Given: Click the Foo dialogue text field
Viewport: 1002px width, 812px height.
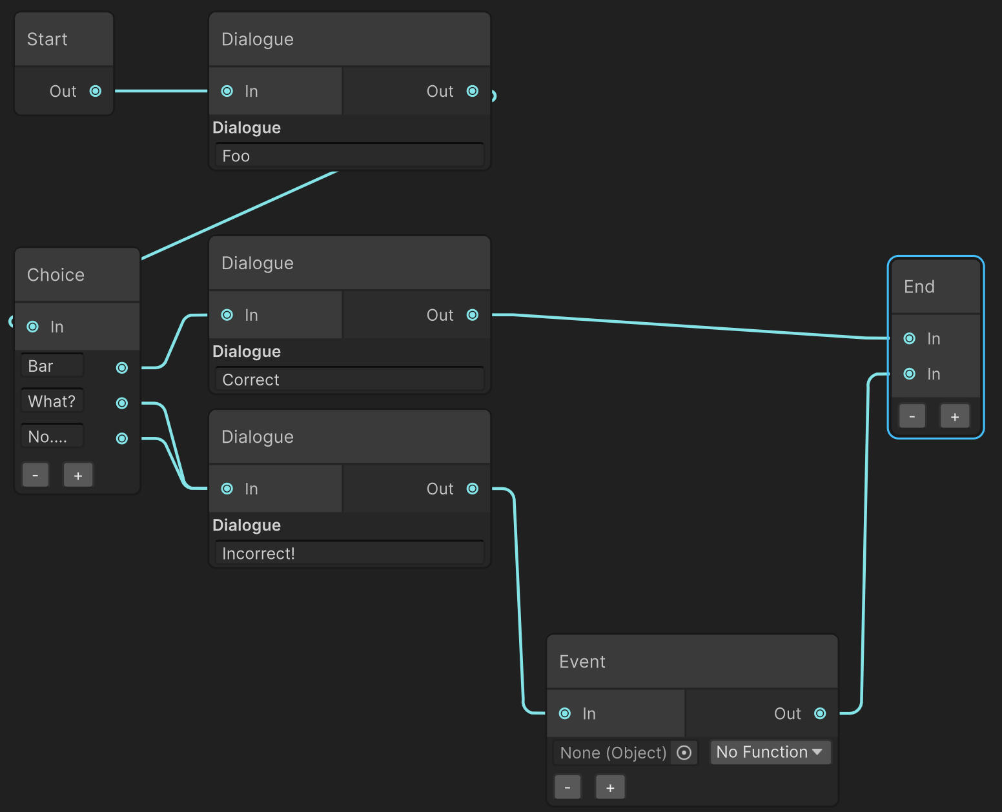Looking at the screenshot, I should point(349,156).
